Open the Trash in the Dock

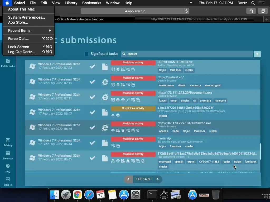[x=216, y=195]
